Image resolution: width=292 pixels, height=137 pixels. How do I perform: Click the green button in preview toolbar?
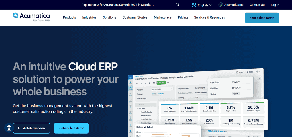coord(161,83)
